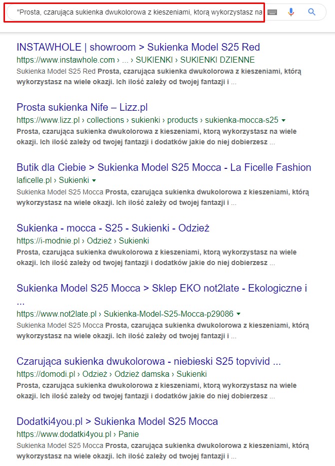
Task: Click the not2late.pl green URL text
Action: pyautogui.click(x=124, y=314)
